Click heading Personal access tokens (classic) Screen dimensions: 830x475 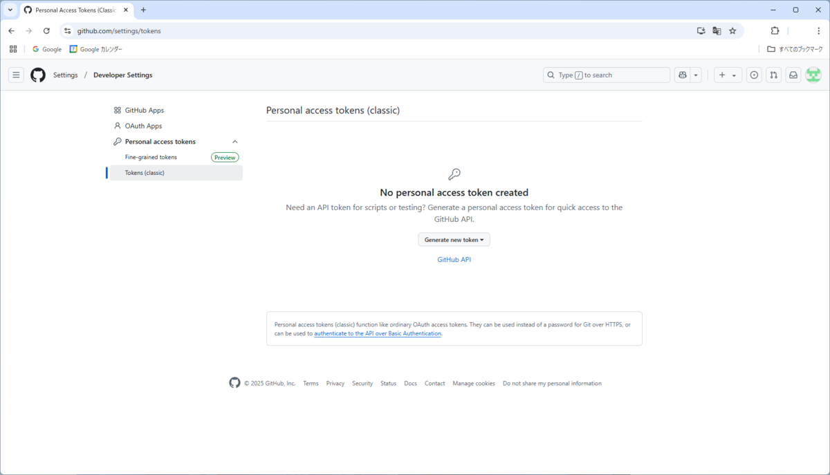pyautogui.click(x=333, y=110)
